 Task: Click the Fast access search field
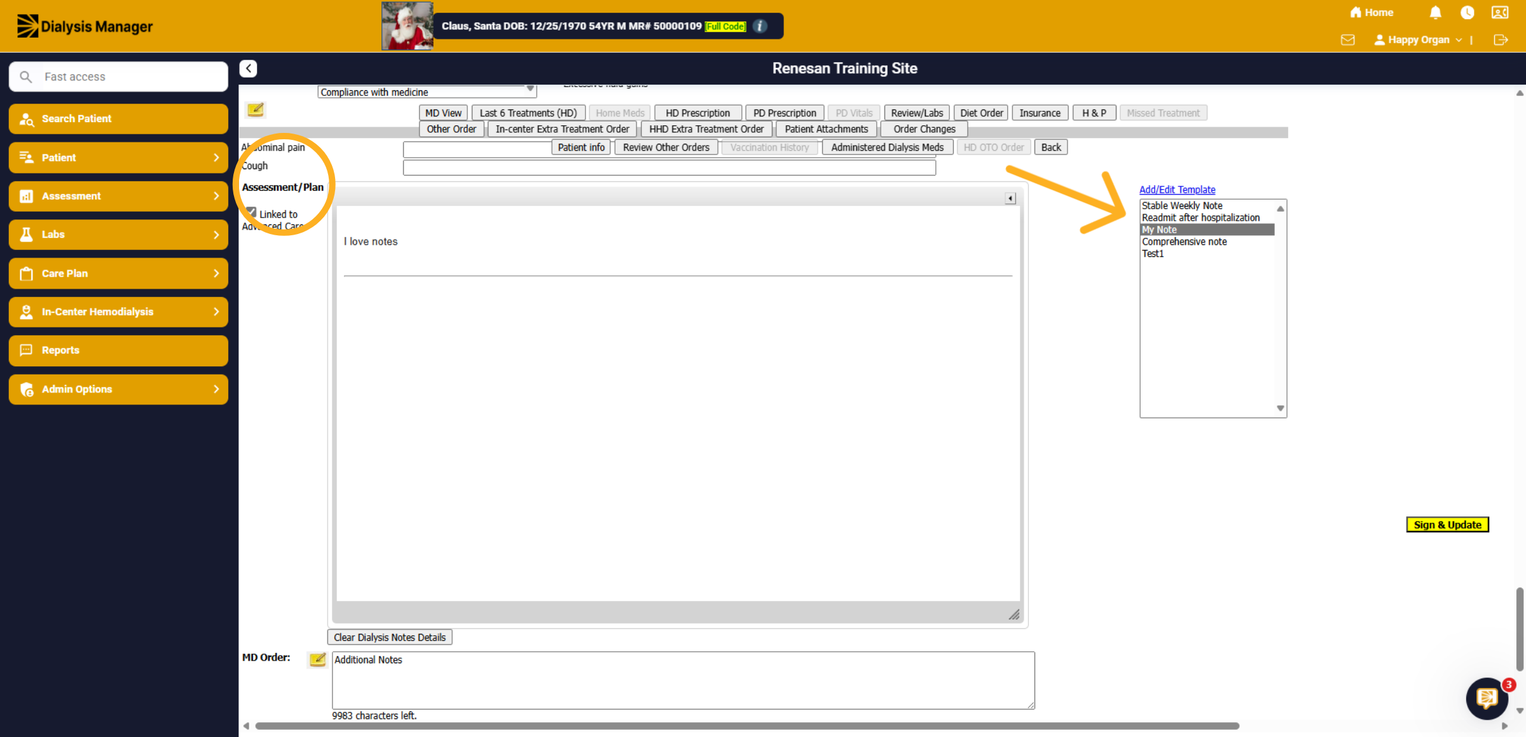118,76
